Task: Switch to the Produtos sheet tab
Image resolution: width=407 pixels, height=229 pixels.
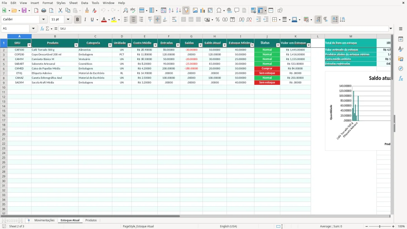Action: click(91, 220)
